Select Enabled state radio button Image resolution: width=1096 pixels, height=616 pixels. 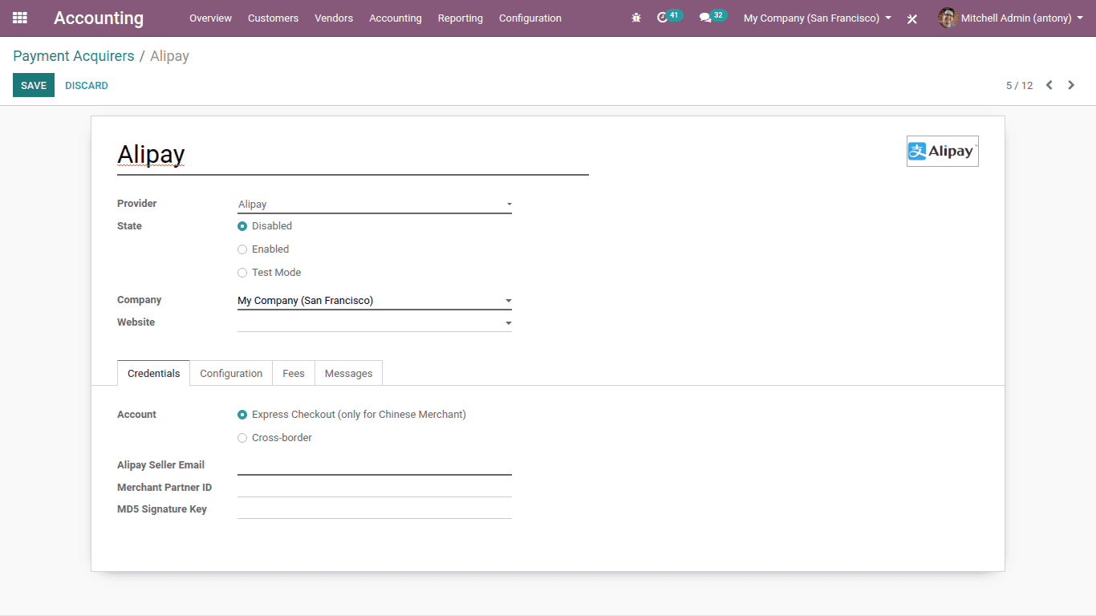[x=242, y=249]
